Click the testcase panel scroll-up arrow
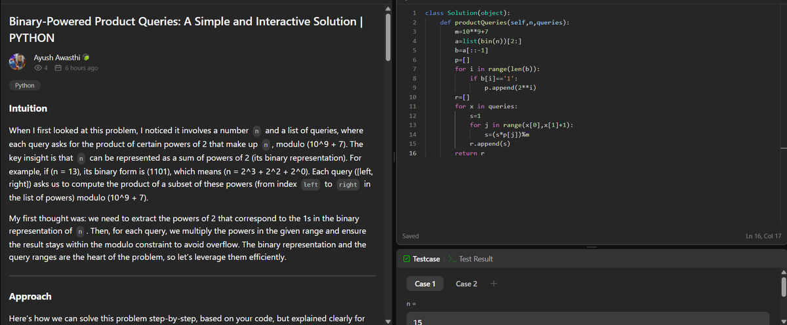 coord(783,273)
